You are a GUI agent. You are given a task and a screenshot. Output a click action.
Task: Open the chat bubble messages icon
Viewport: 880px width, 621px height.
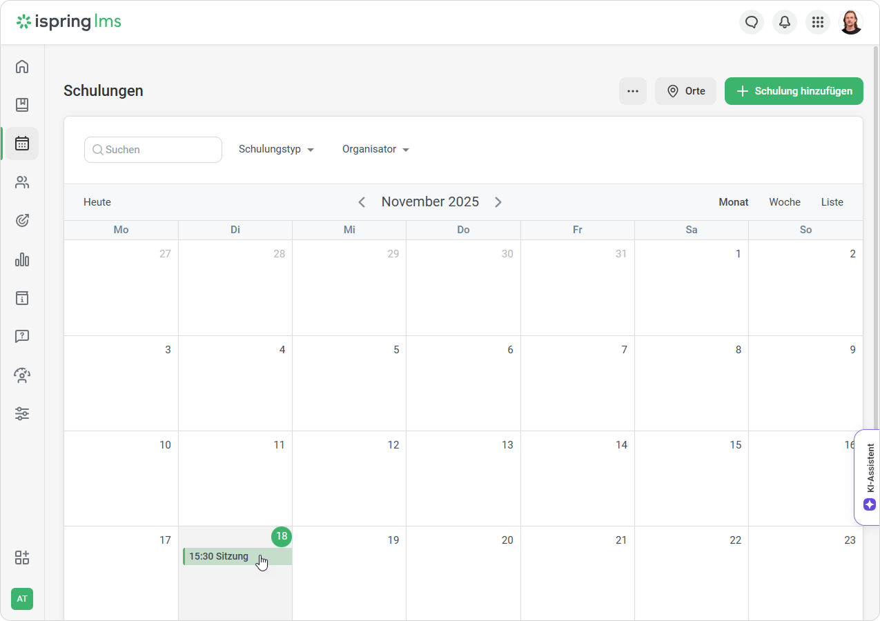[x=752, y=22]
